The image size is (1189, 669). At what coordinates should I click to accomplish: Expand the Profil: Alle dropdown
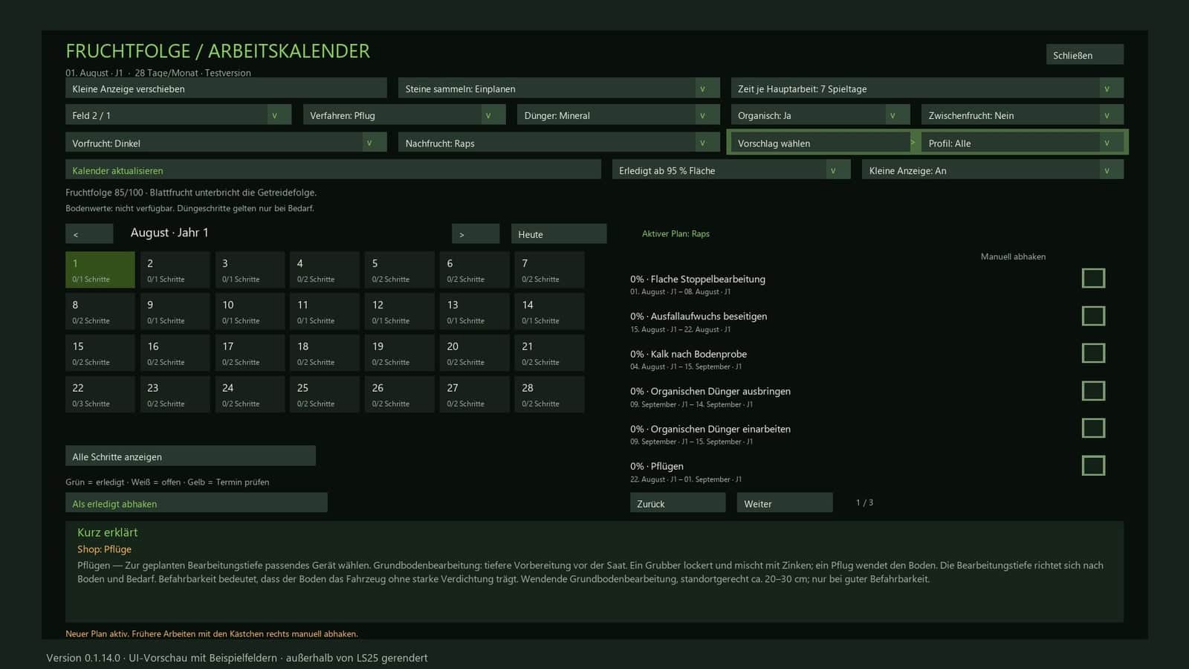pyautogui.click(x=1023, y=143)
